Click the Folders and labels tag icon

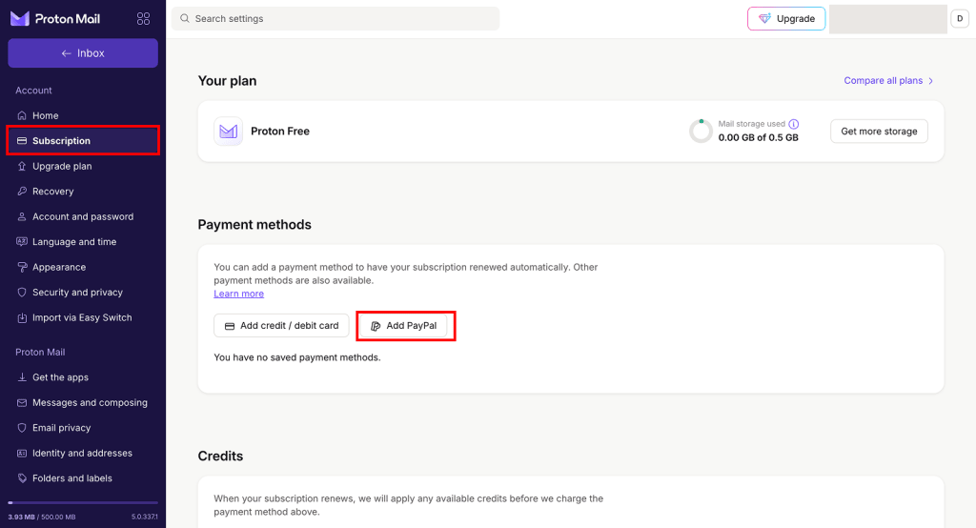pyautogui.click(x=22, y=478)
